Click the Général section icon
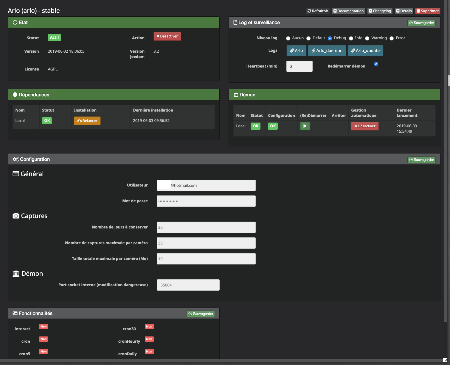450x365 pixels. (16, 174)
